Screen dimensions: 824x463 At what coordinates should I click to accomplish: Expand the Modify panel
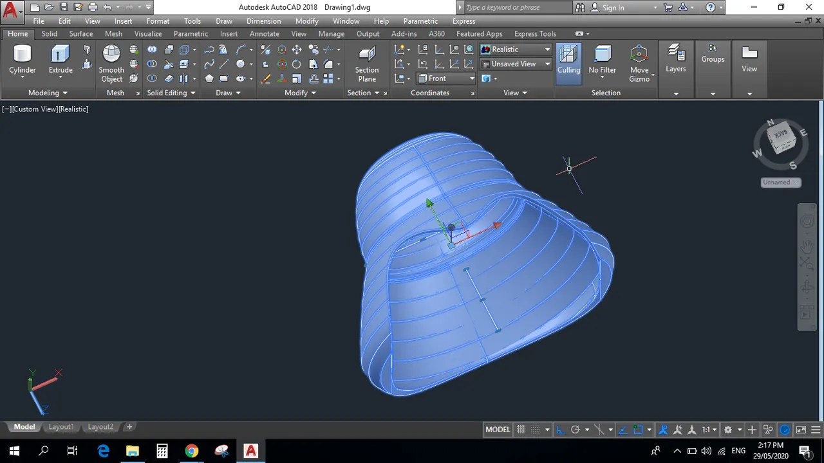[300, 93]
